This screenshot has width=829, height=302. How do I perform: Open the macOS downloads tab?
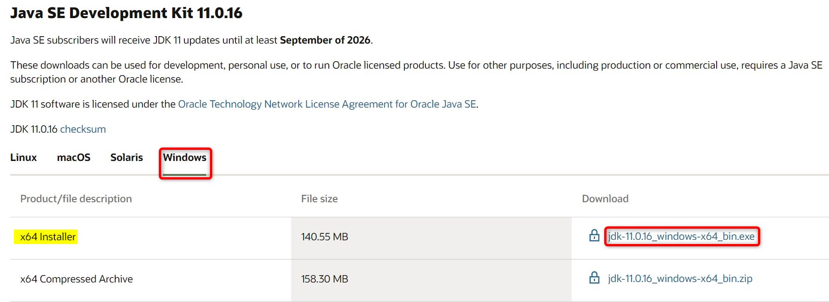tap(73, 158)
